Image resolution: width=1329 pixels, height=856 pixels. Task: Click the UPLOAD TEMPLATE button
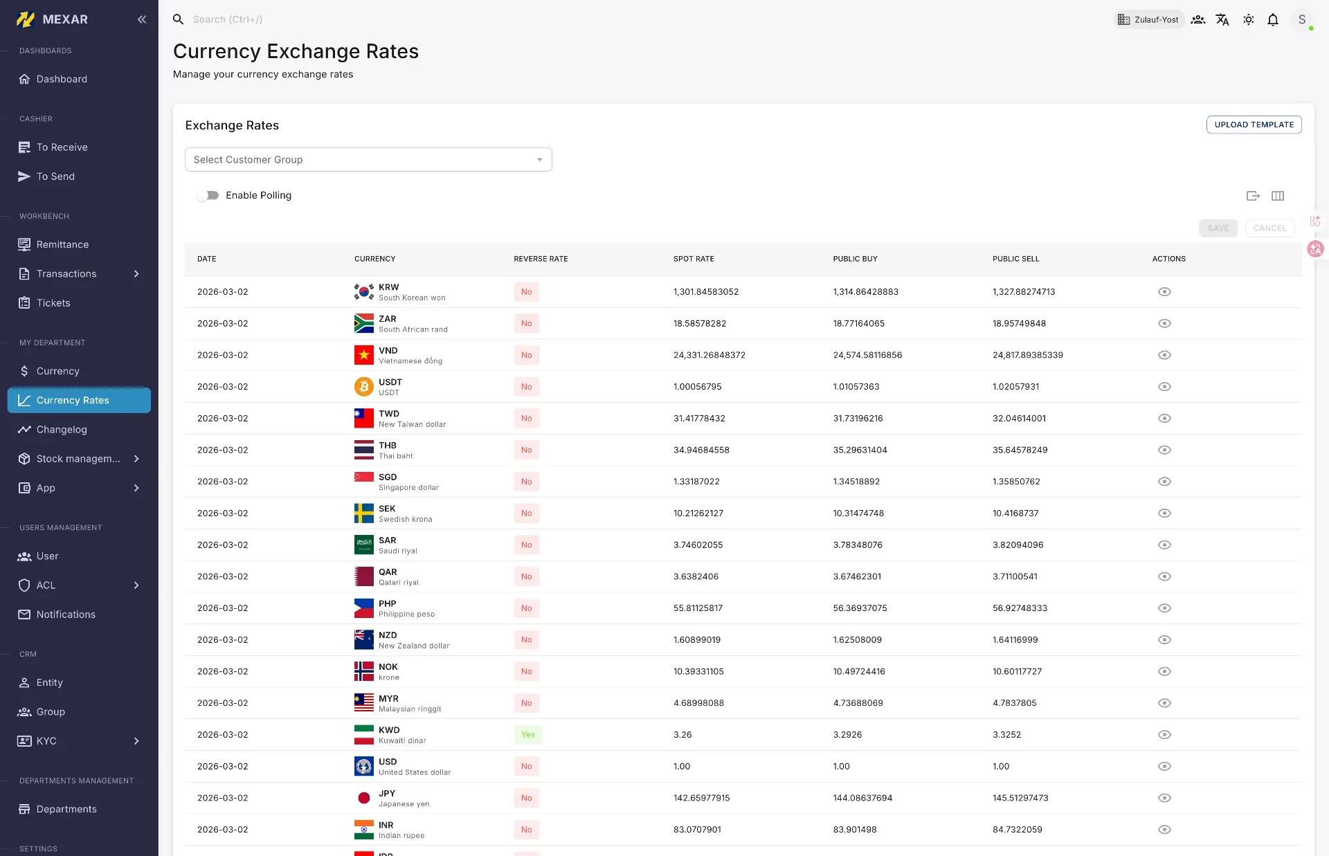[x=1254, y=125]
